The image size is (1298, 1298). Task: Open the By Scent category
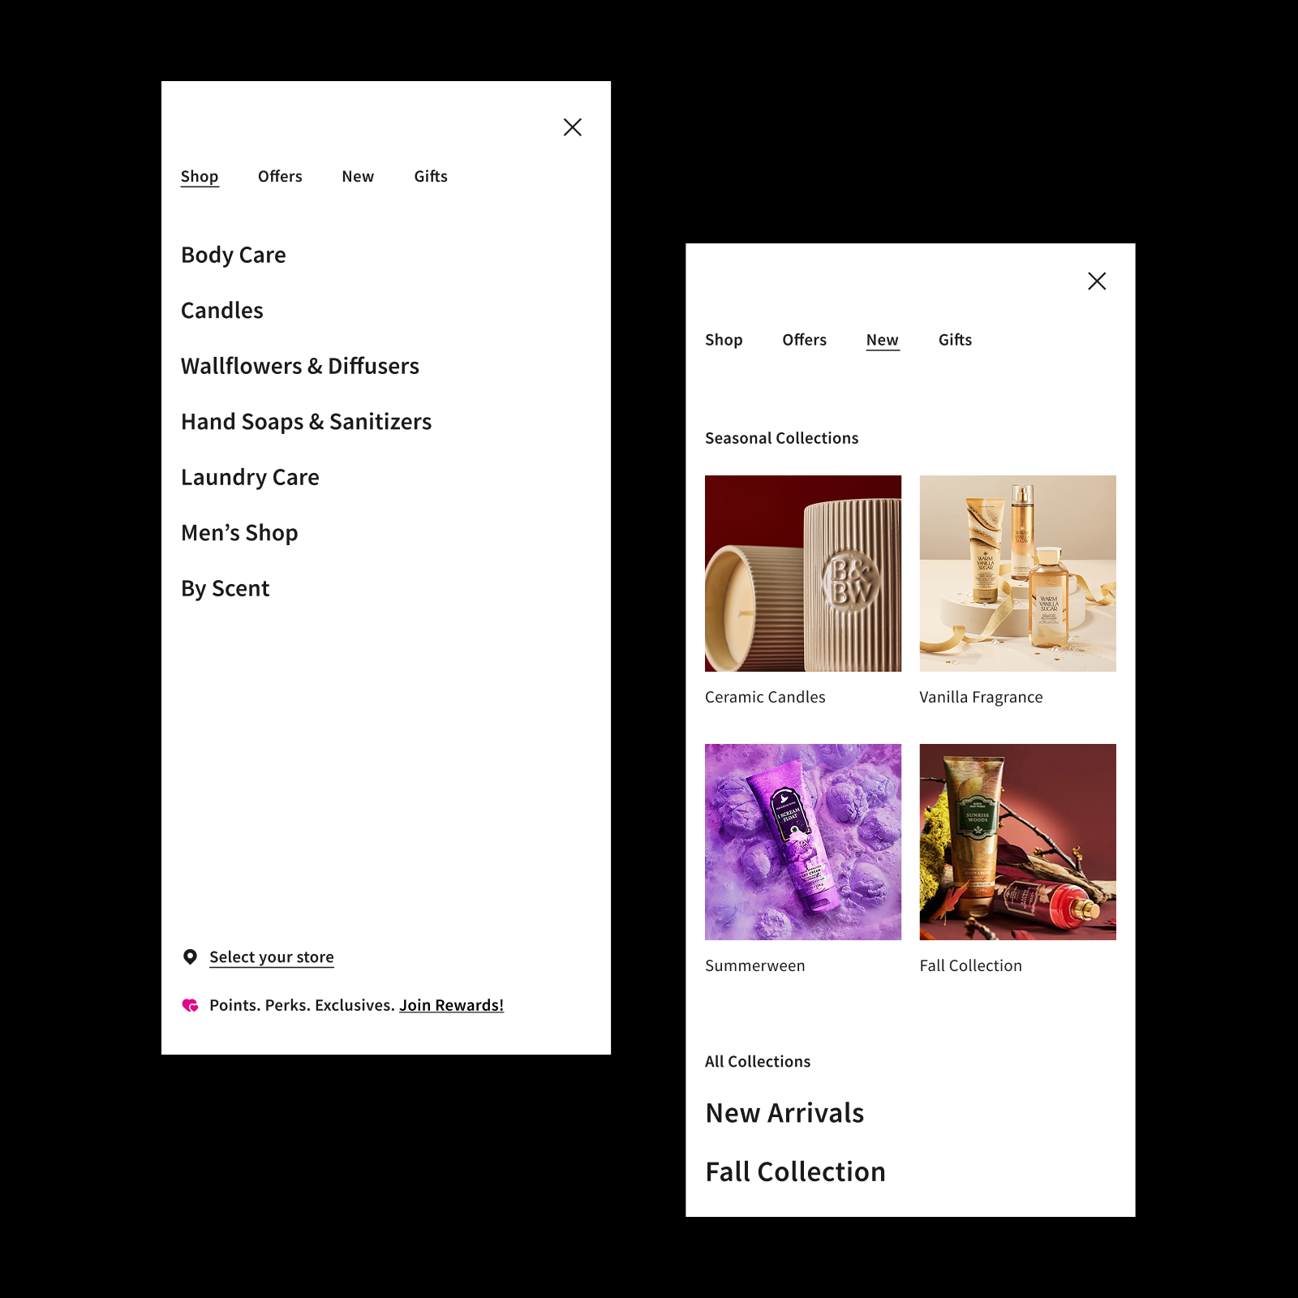[x=226, y=588]
